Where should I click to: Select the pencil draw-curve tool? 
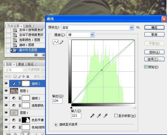pyautogui.click(x=61, y=42)
